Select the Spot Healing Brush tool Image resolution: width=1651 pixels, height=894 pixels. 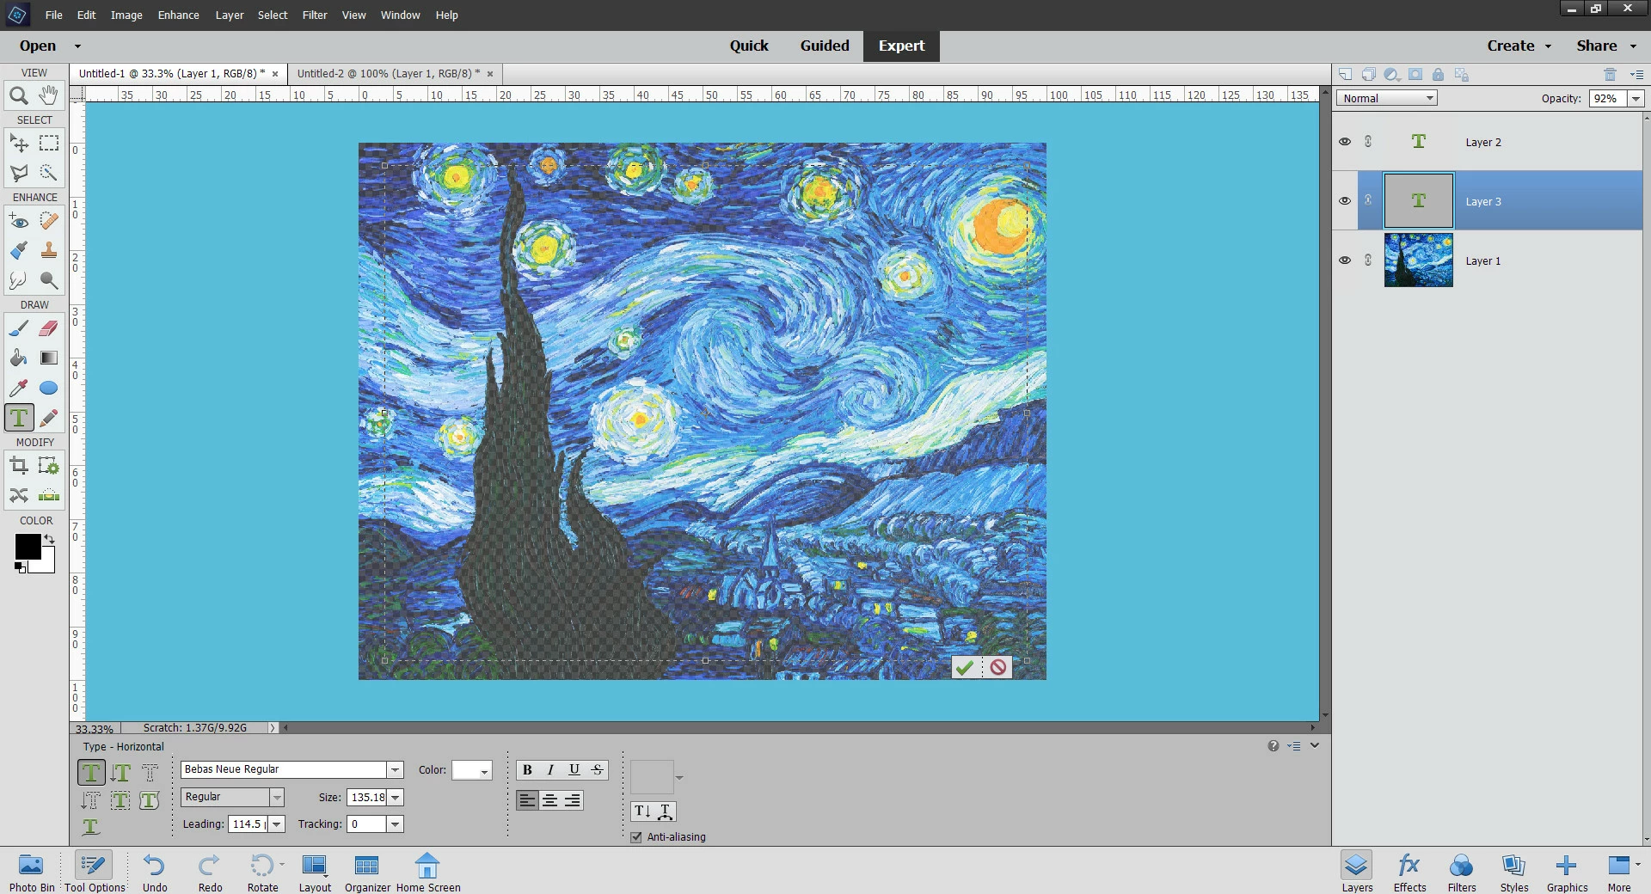point(49,221)
